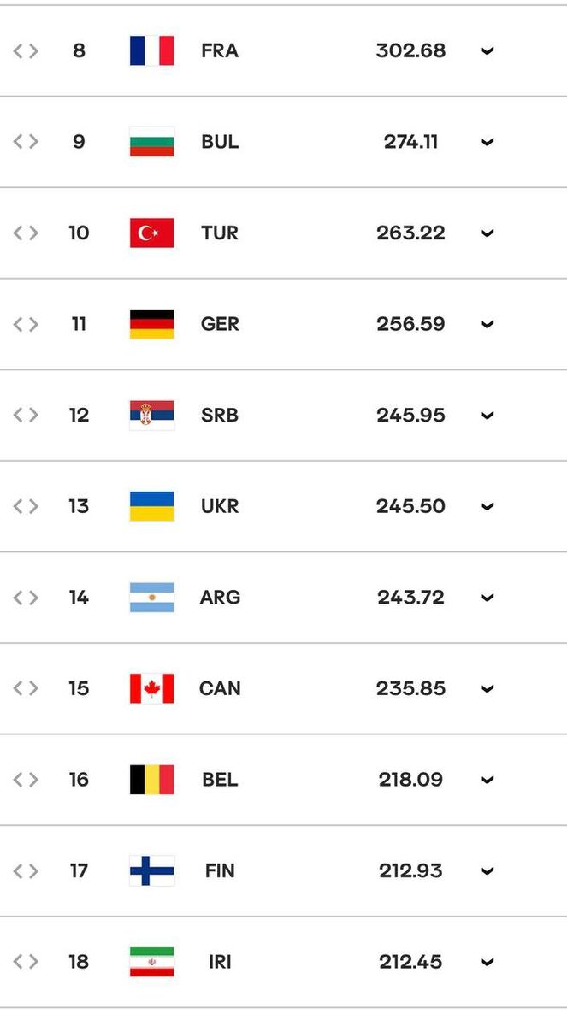Click the Bulgaria flag icon

point(151,142)
